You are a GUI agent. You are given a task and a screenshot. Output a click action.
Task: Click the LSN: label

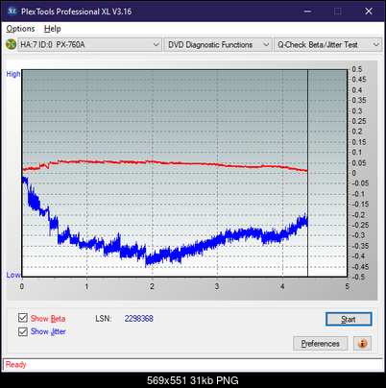click(x=104, y=319)
